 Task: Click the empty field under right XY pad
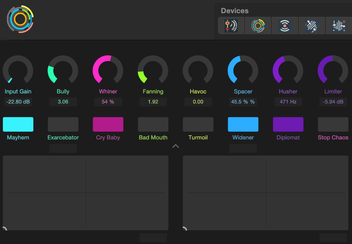pyautogui.click(x=333, y=237)
